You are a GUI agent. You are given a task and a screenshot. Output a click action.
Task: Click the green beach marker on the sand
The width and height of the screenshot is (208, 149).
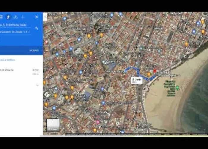177,88
